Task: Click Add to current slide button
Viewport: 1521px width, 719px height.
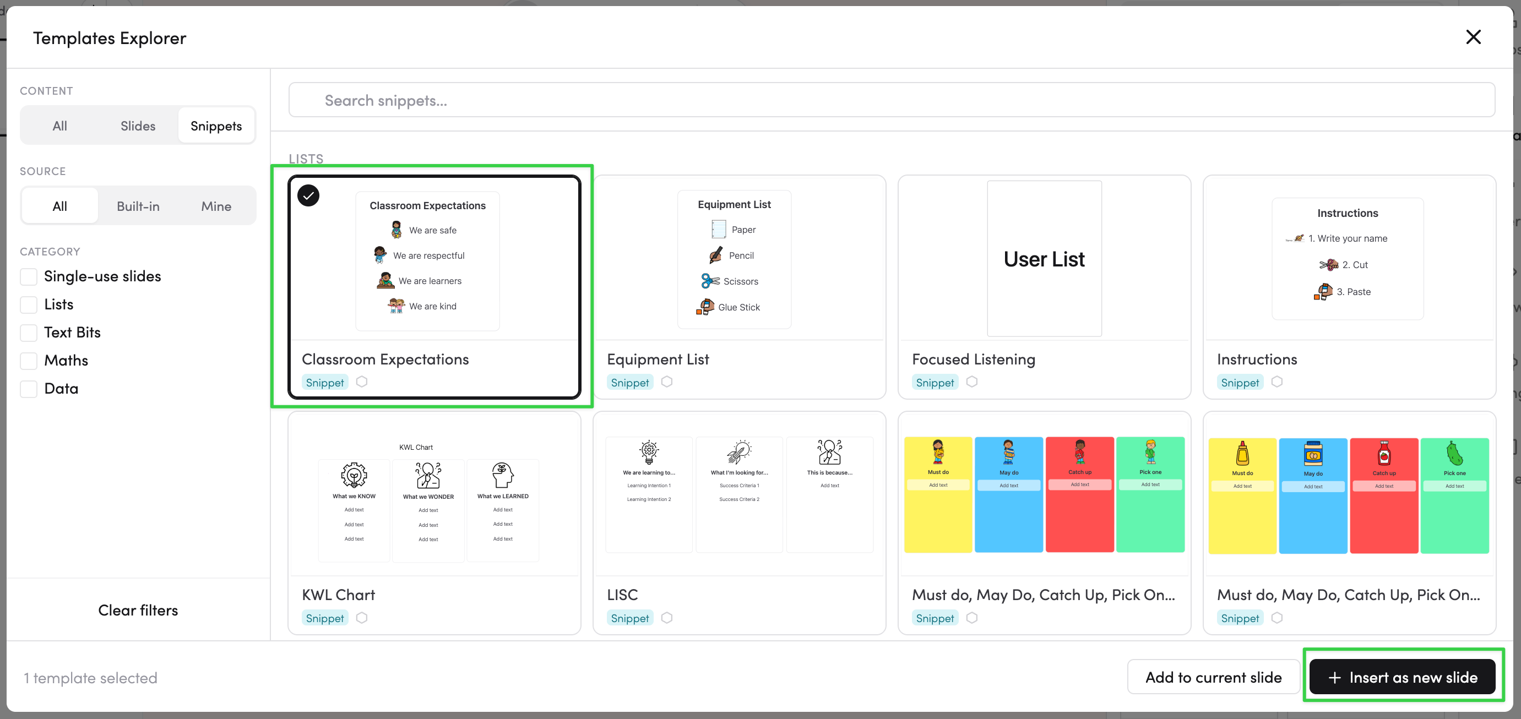Action: point(1213,677)
